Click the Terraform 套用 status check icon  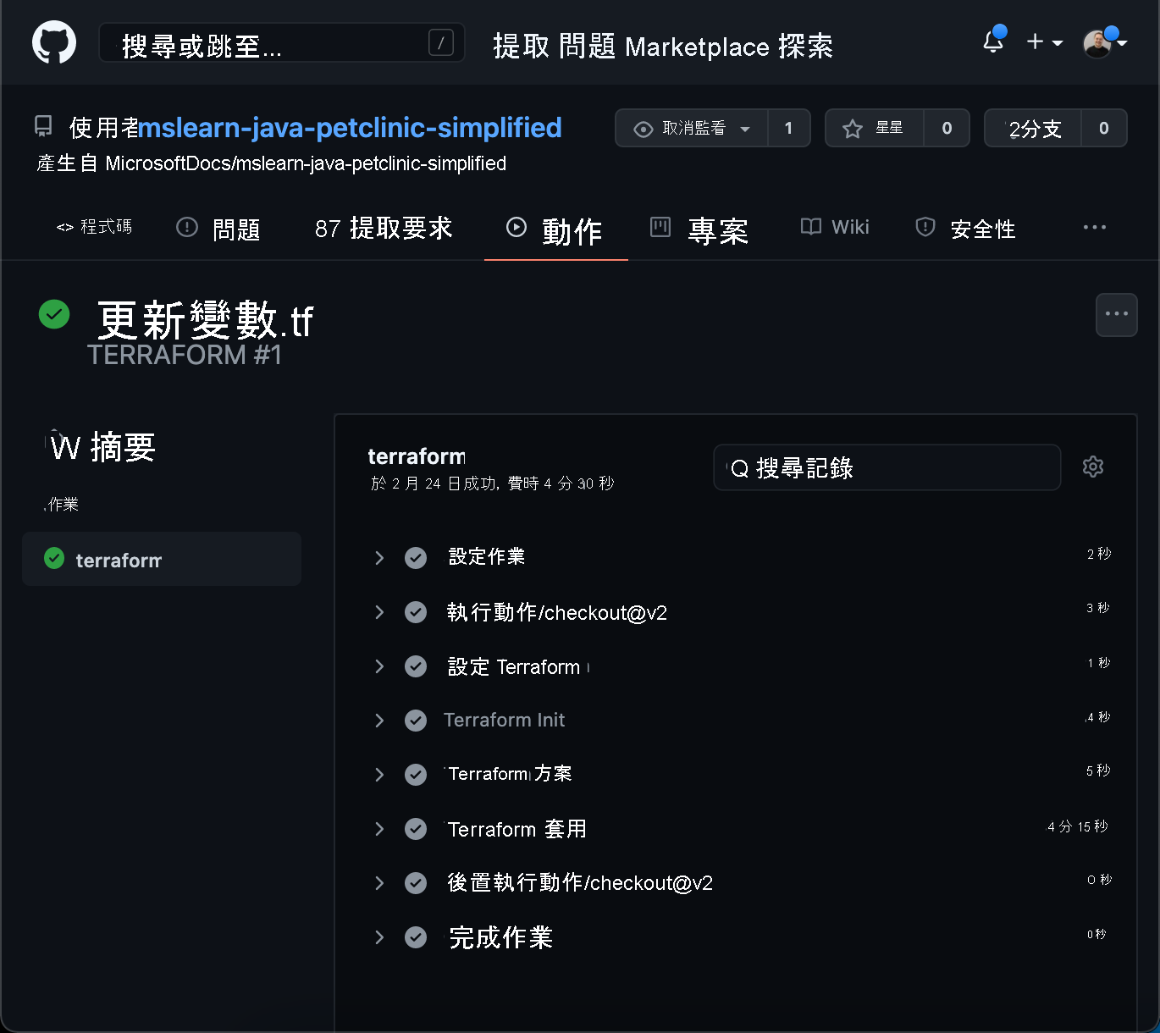pyautogui.click(x=416, y=829)
